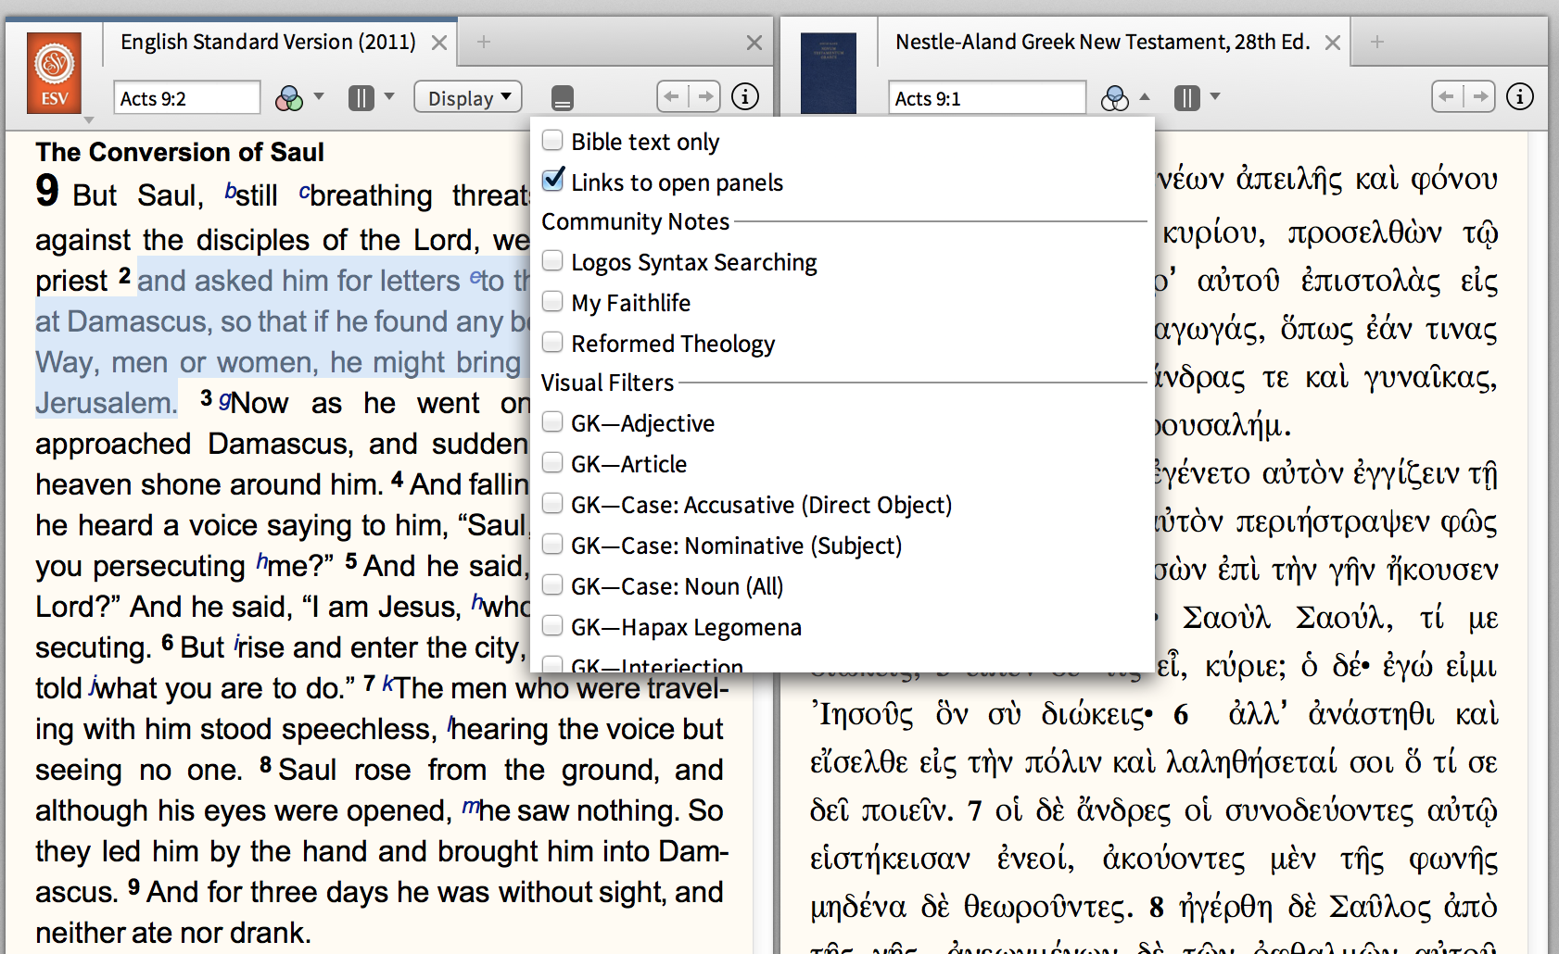Collapse Greek NT visual filters arrow
This screenshot has width=1559, height=954.
point(1144,96)
